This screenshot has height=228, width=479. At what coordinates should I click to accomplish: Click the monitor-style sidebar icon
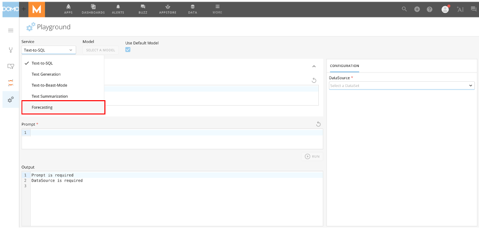(x=11, y=66)
